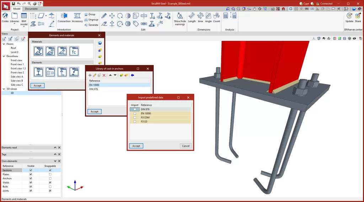The height and width of the screenshot is (202, 364).
Task: Collapse the Floors tree node
Action: (4, 44)
